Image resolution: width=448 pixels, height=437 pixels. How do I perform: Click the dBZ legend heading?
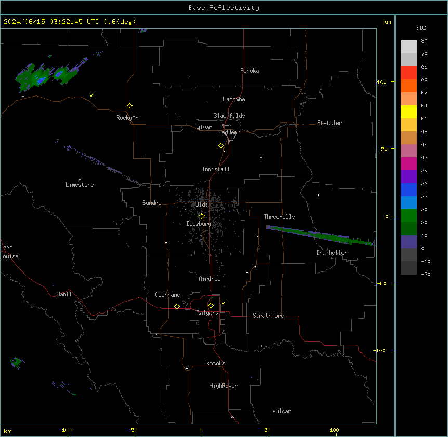[x=421, y=28]
